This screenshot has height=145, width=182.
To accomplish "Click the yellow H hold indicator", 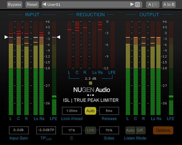I will click(x=90, y=83).
